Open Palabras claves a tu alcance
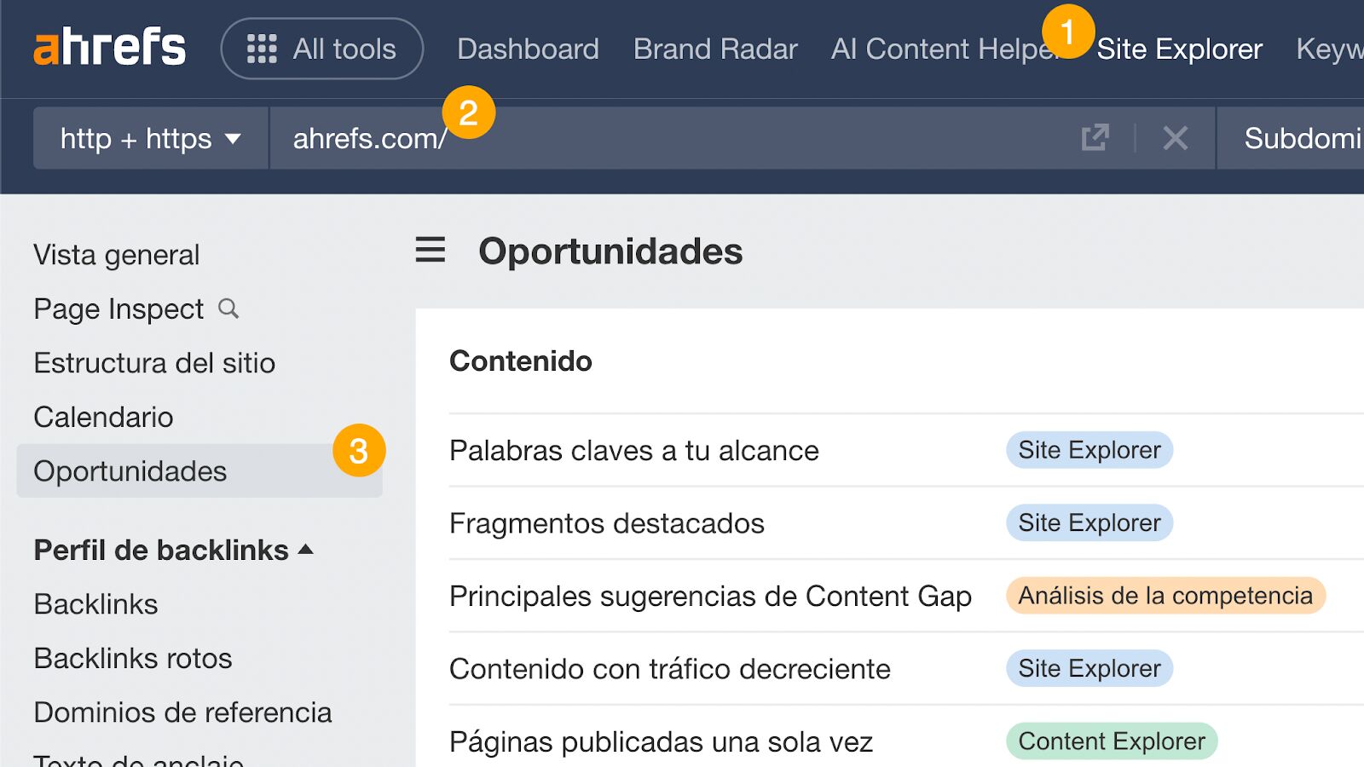 tap(633, 451)
